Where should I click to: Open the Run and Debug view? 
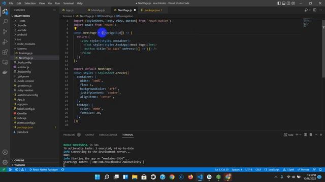[x=5, y=41]
